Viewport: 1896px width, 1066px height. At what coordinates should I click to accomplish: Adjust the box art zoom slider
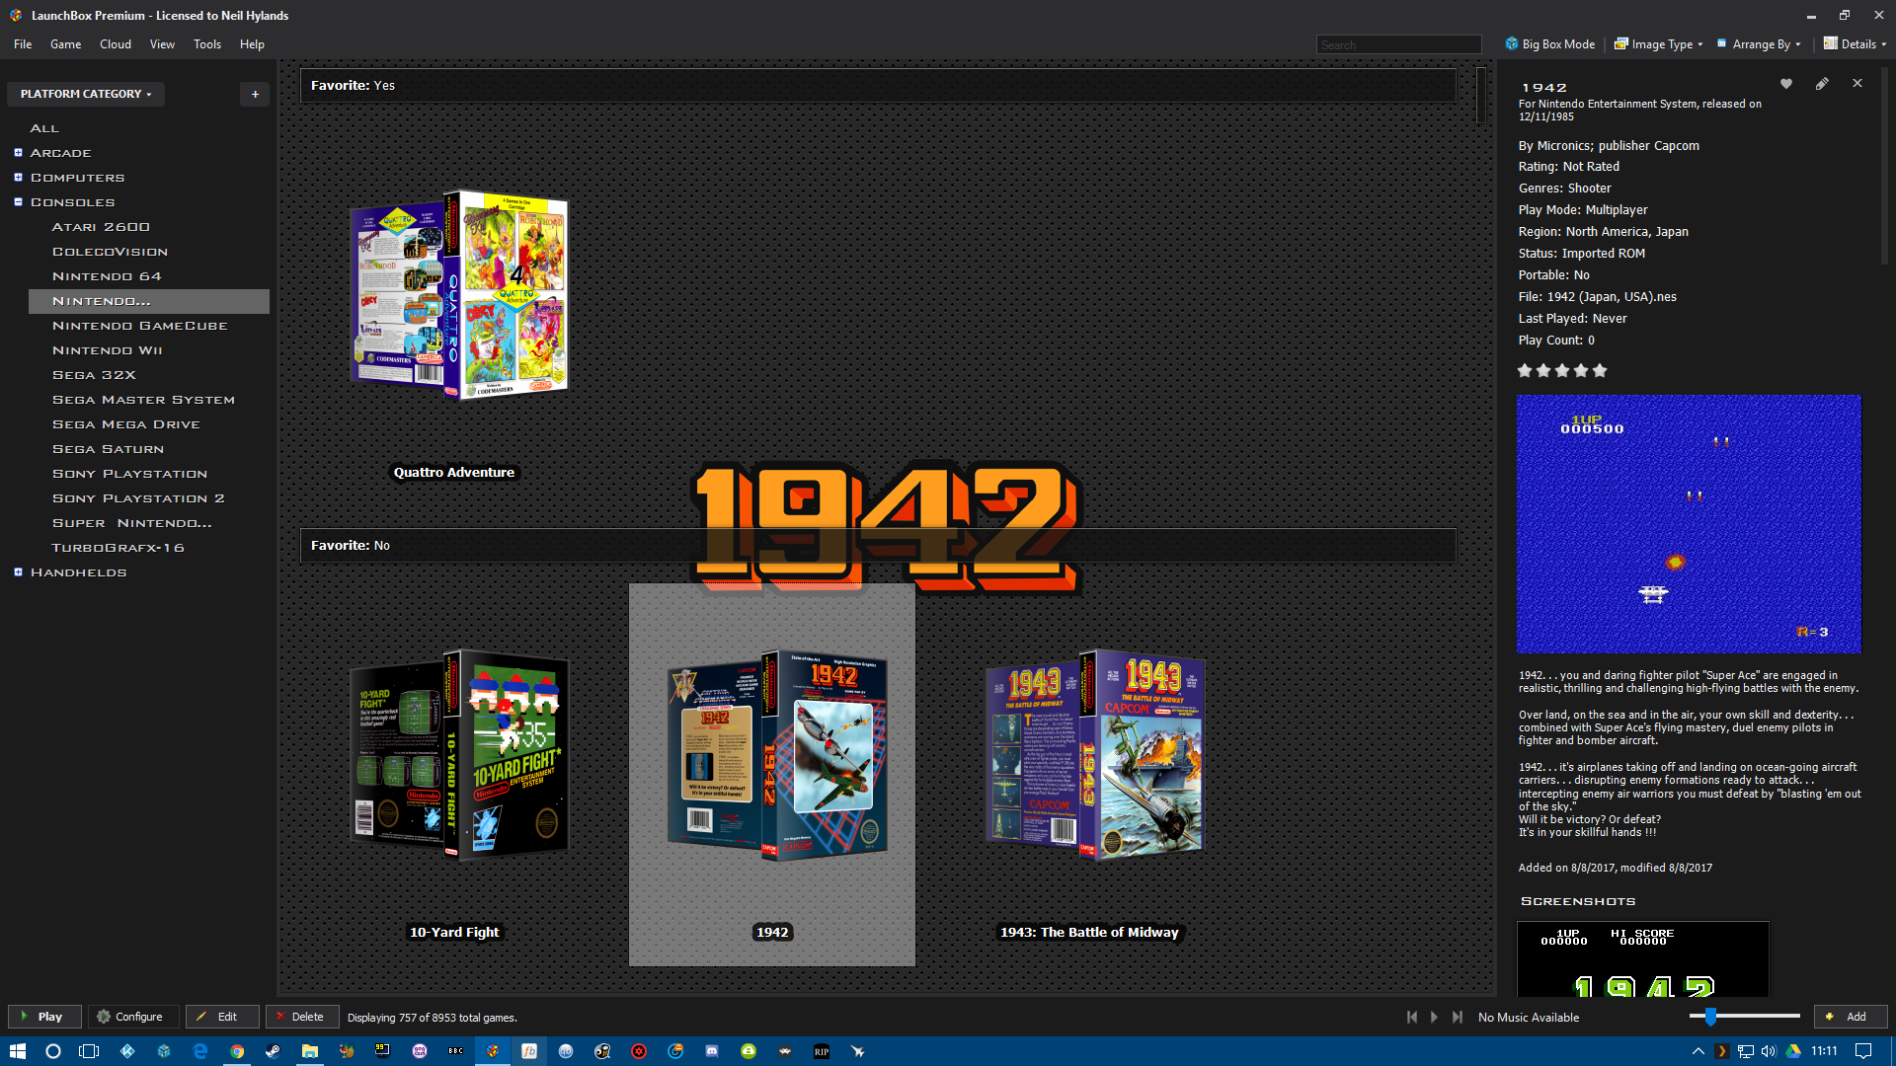(x=1710, y=1017)
